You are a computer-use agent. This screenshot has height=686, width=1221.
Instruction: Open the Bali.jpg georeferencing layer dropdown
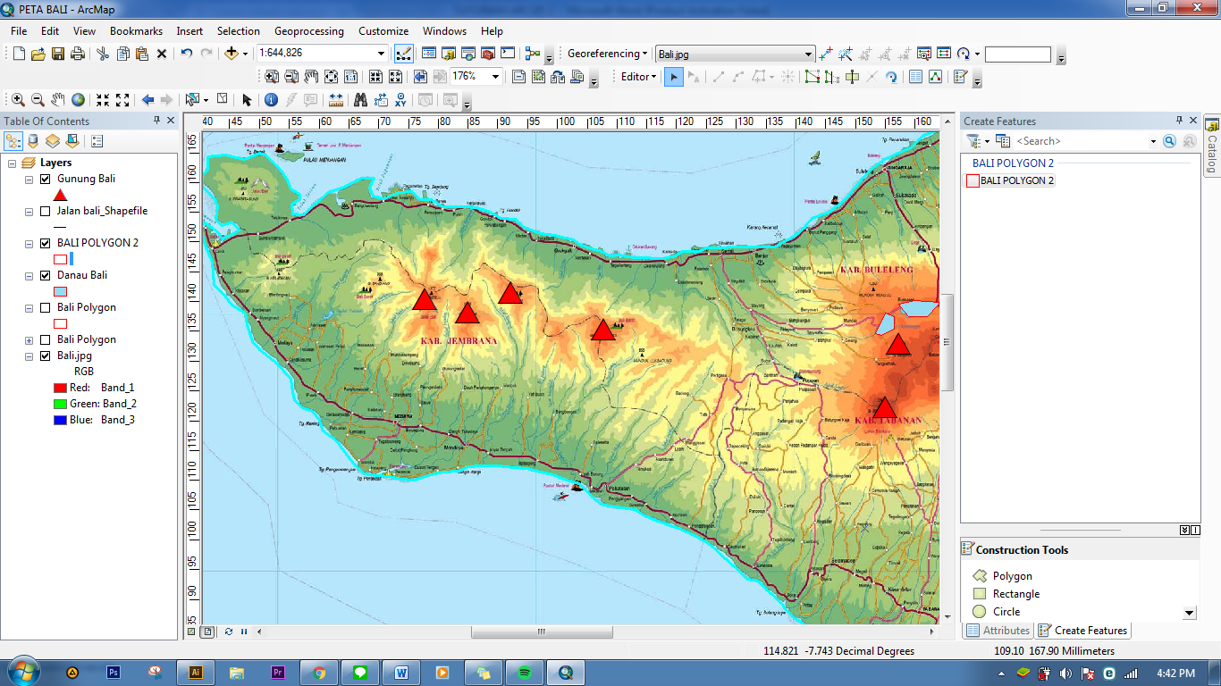[808, 54]
